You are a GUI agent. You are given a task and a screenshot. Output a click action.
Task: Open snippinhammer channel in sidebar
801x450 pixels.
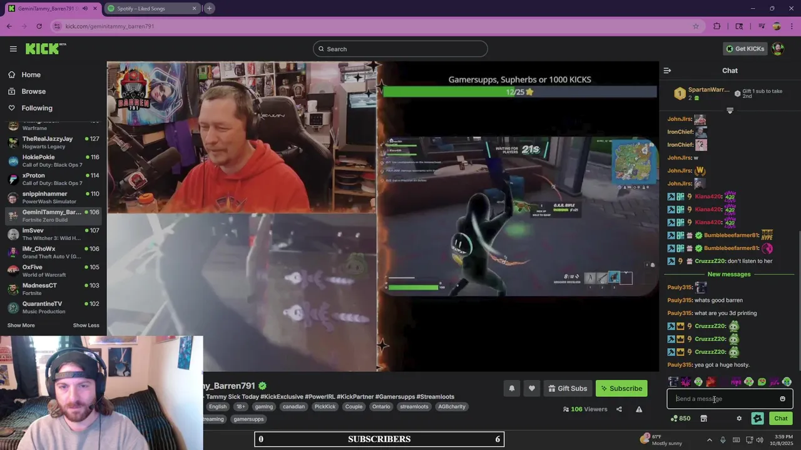point(53,197)
